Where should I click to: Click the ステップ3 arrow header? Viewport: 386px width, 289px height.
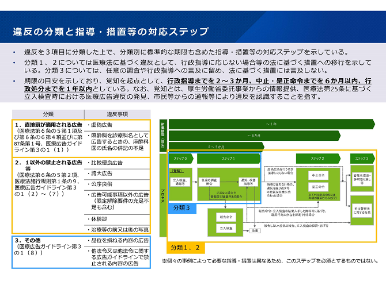point(362,159)
